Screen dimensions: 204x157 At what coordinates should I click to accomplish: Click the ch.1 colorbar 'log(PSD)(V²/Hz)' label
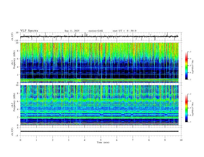click(193, 67)
